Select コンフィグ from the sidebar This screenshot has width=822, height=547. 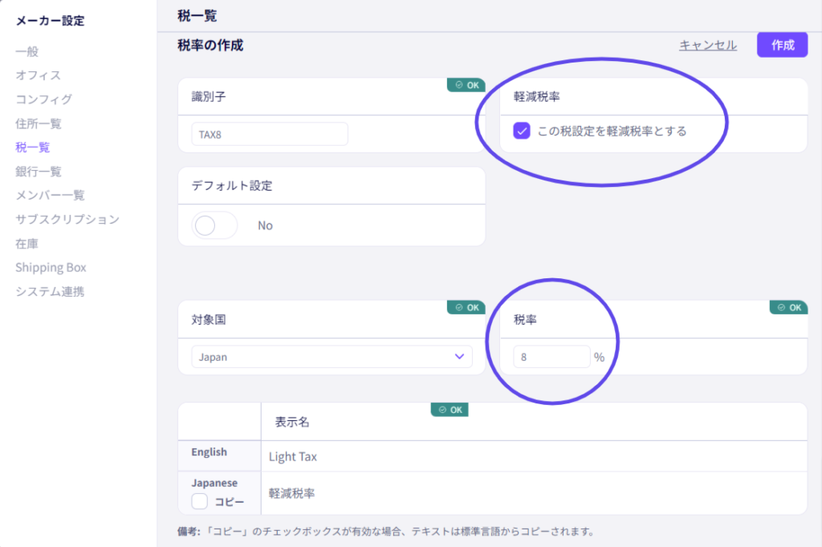click(x=43, y=99)
